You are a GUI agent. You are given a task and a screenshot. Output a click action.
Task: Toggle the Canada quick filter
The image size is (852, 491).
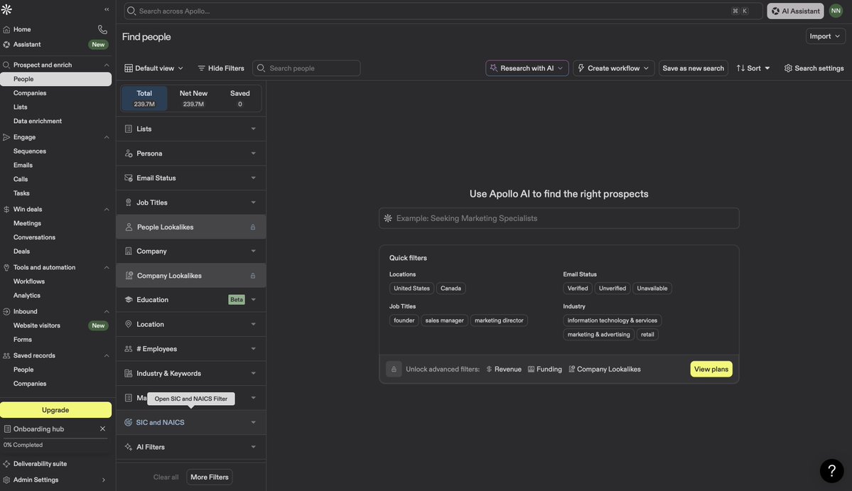tap(451, 288)
